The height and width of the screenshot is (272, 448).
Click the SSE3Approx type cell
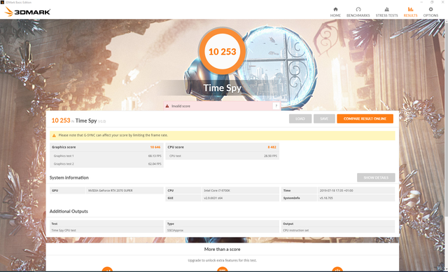pyautogui.click(x=223, y=230)
